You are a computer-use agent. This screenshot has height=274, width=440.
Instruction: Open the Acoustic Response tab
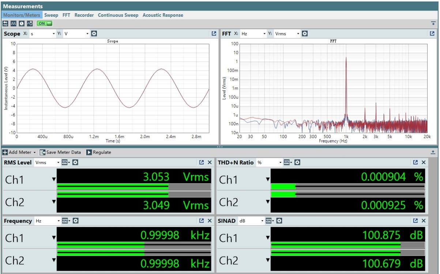tap(163, 15)
